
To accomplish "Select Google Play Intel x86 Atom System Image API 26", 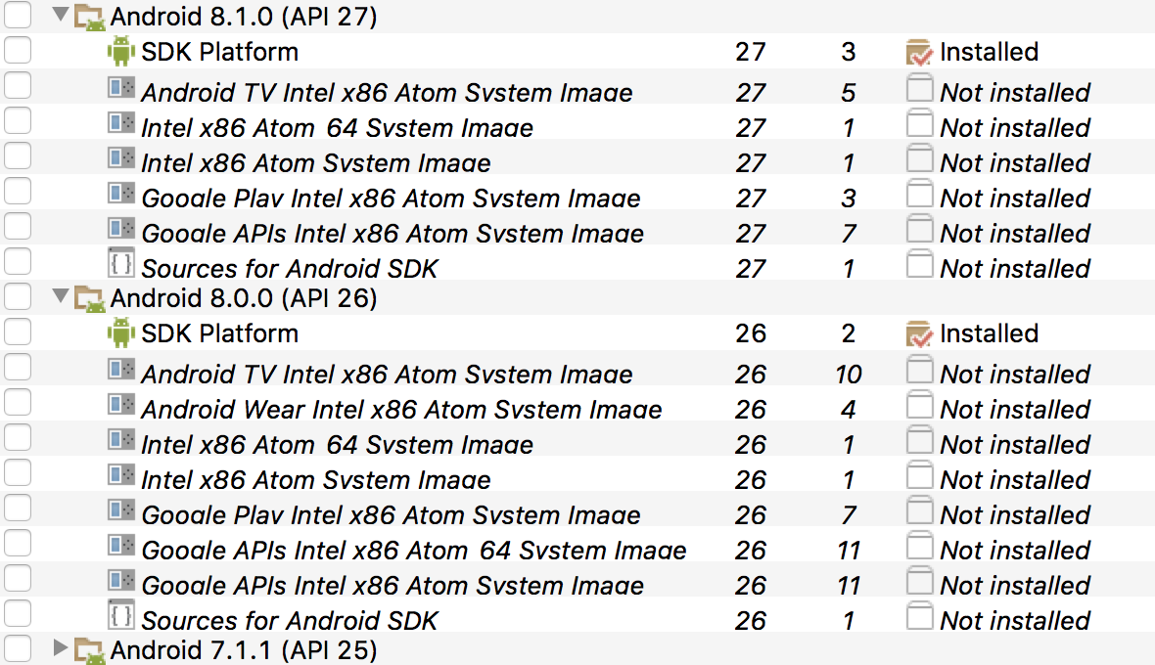I will 391,515.
